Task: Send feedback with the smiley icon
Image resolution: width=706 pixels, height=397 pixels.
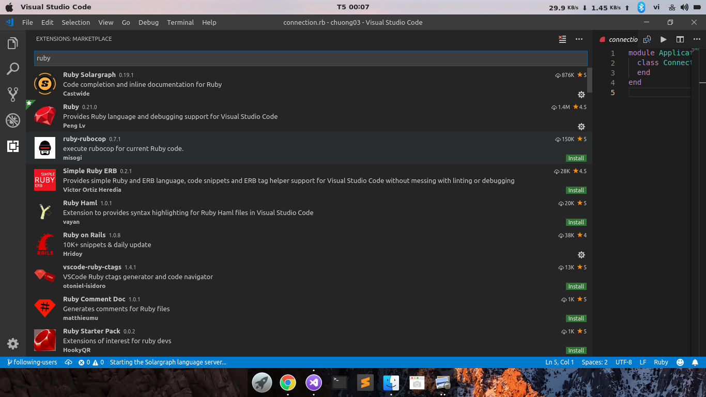Action: (x=680, y=362)
